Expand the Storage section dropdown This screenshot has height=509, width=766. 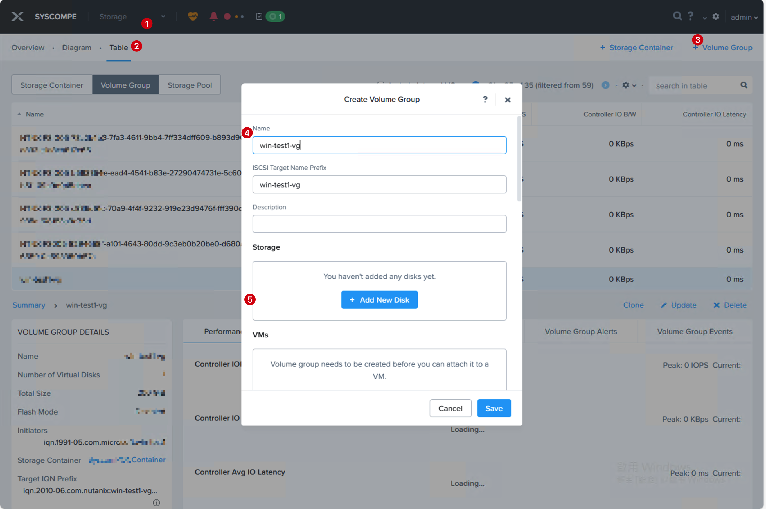click(x=163, y=17)
